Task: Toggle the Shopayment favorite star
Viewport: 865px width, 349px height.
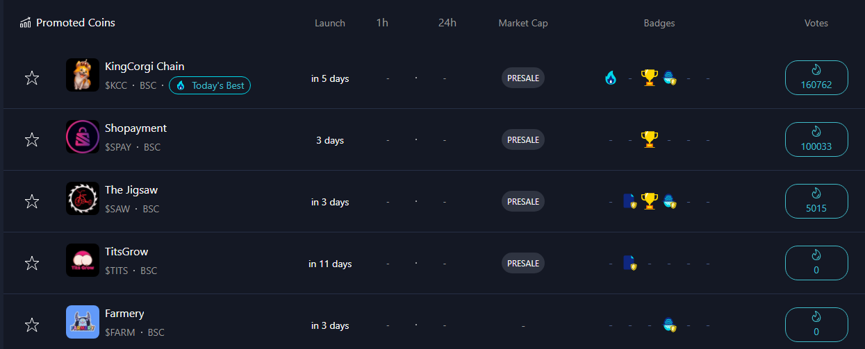Action: click(x=31, y=139)
